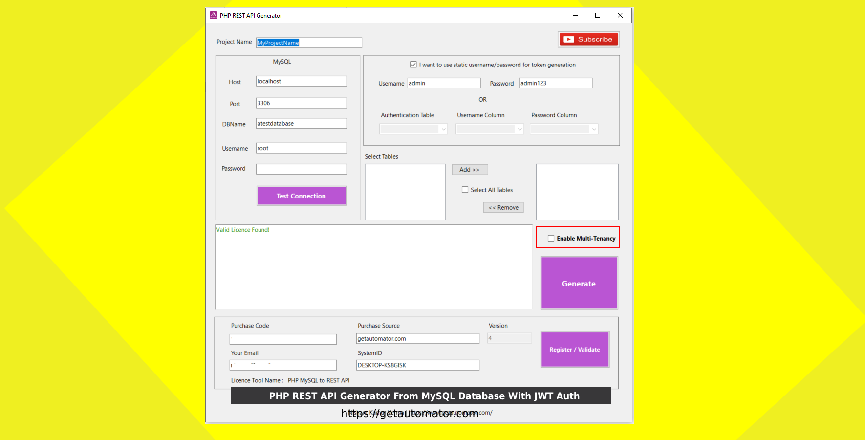Click the Version field showing 4
This screenshot has height=440, width=865.
509,338
